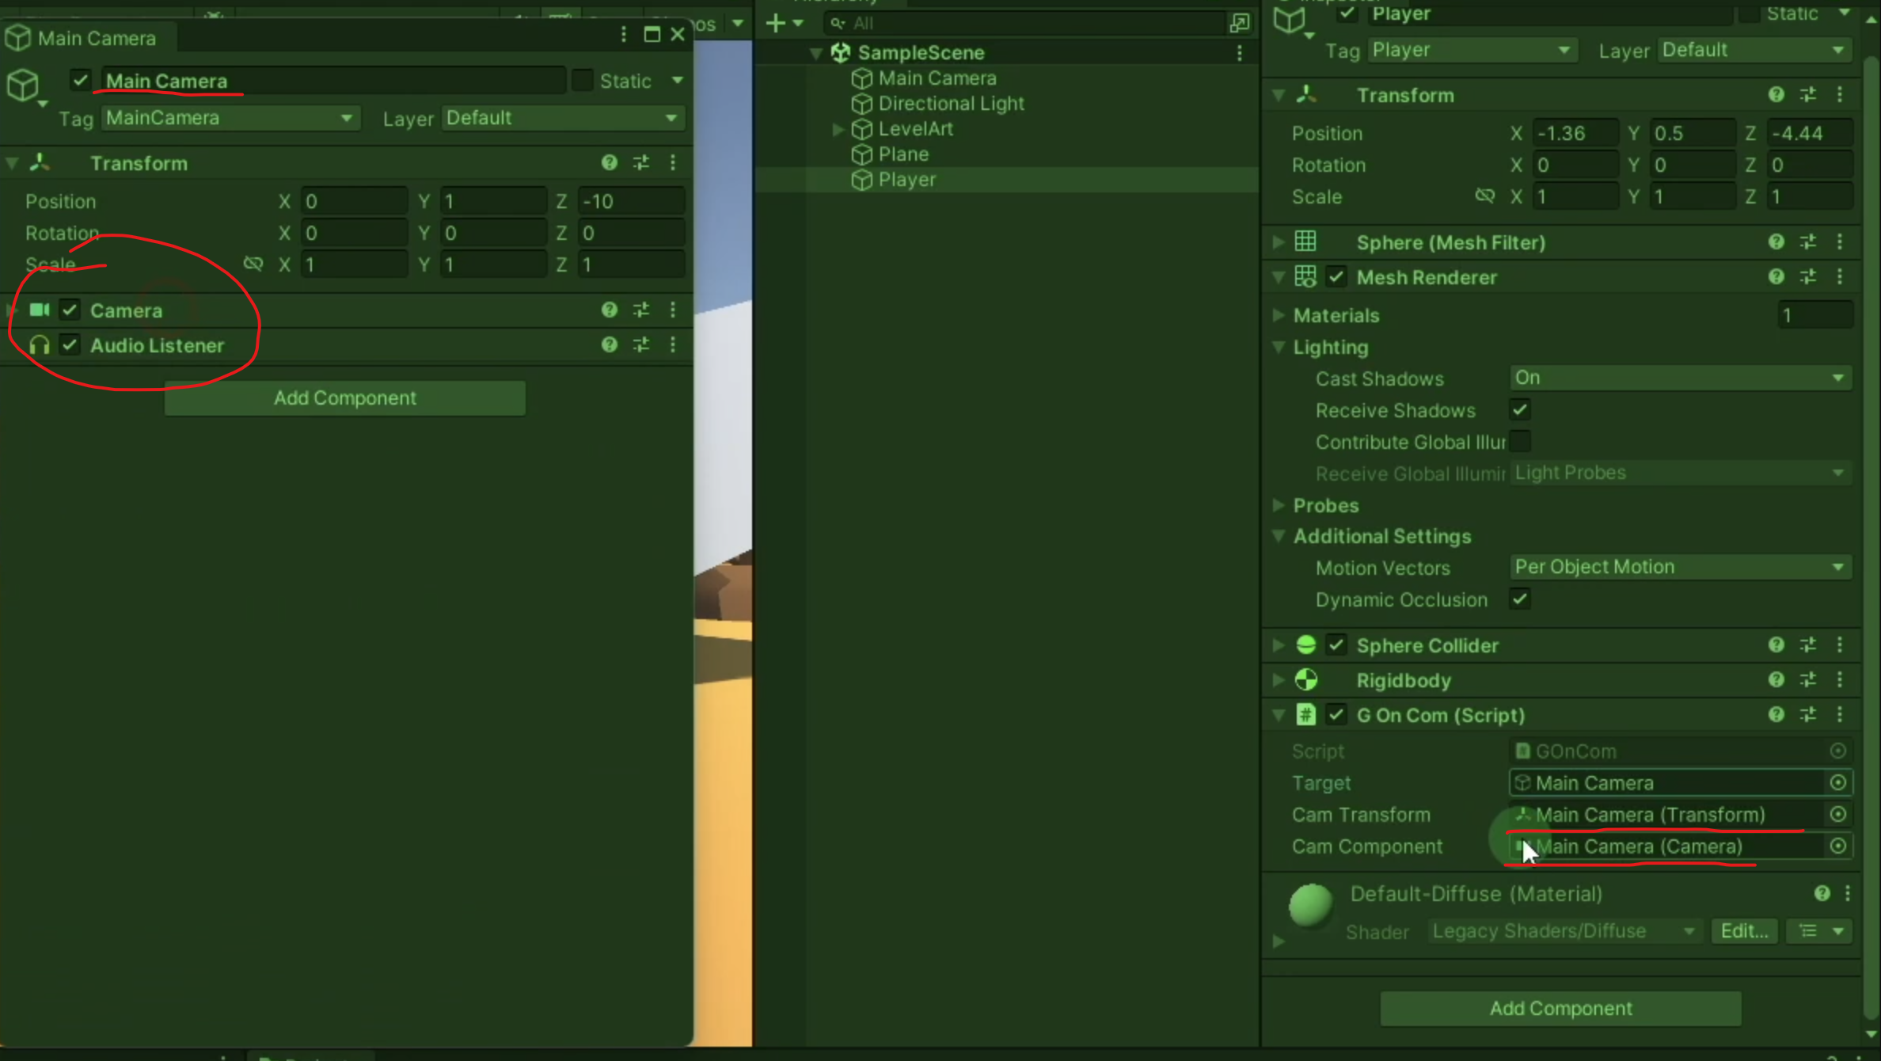Open the Cast Shadows dropdown
The height and width of the screenshot is (1061, 1881).
[1678, 378]
